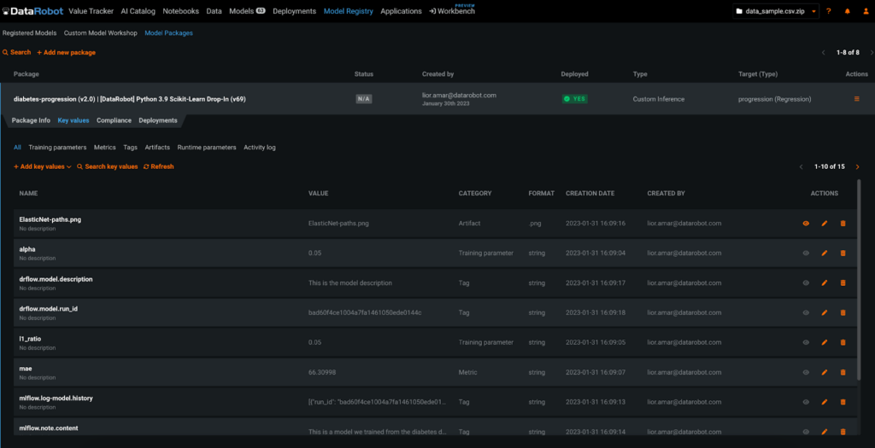This screenshot has height=448, width=875.
Task: Click eye icon for drflow.model.run_id
Action: point(806,312)
